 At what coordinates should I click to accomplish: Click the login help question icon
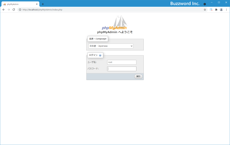100,55
